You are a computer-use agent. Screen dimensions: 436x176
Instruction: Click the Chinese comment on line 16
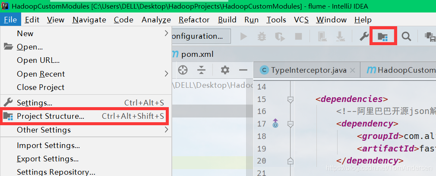click(386, 111)
